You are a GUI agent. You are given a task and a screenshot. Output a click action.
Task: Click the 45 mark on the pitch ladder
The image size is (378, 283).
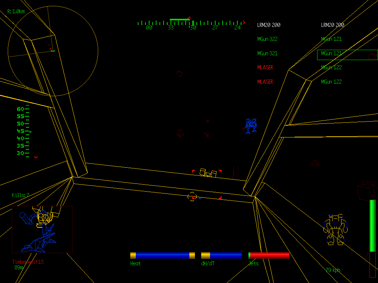tap(20, 131)
